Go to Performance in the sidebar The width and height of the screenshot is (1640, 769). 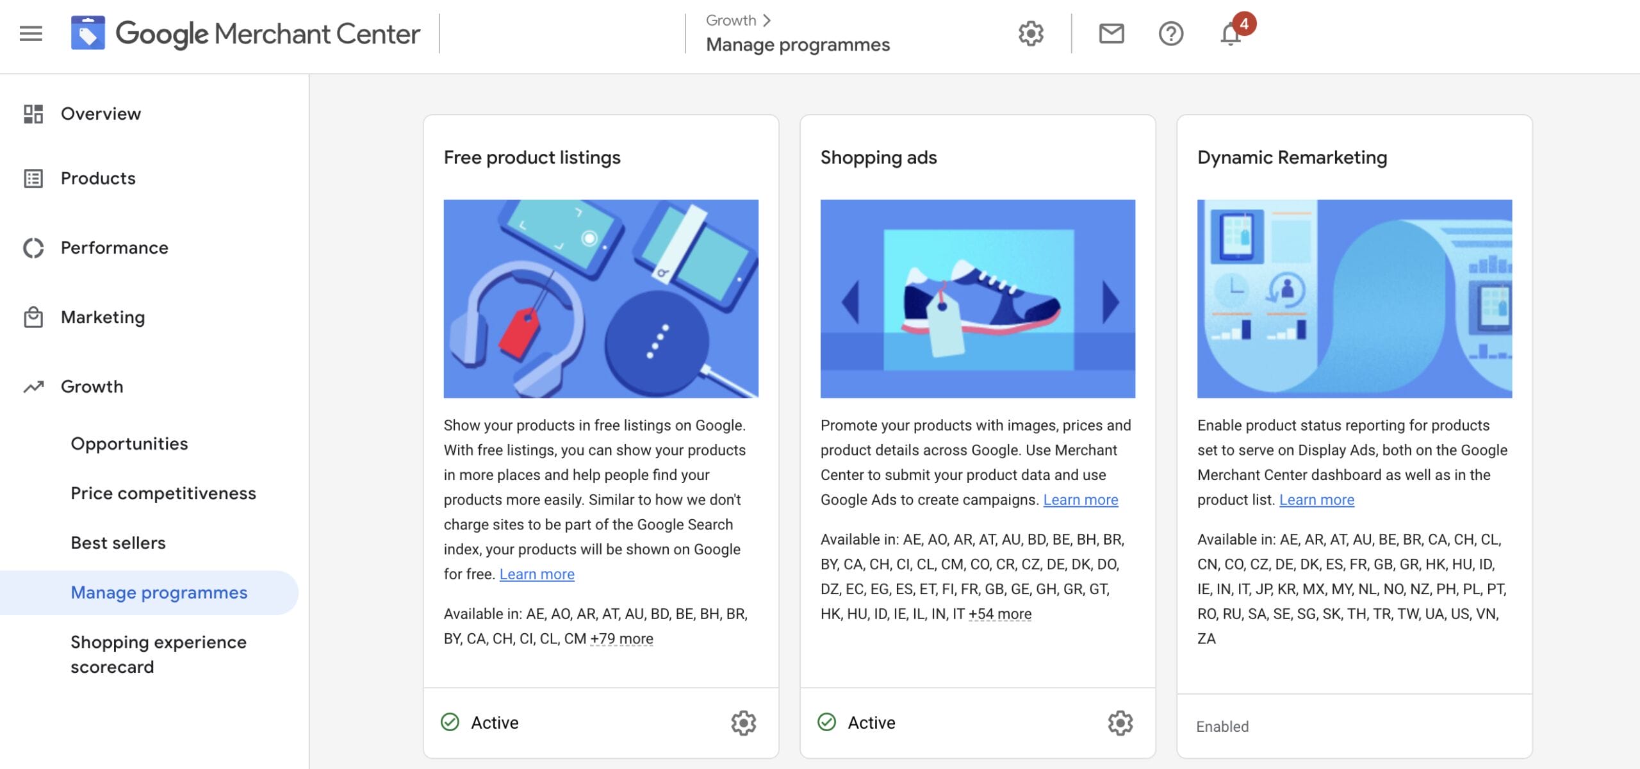click(114, 248)
